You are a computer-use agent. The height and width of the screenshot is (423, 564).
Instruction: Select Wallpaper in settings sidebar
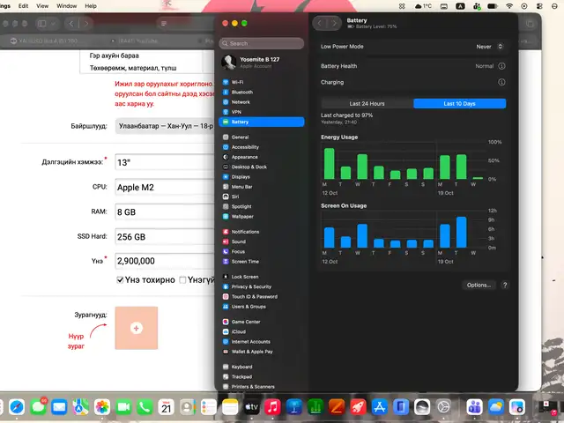point(262,217)
